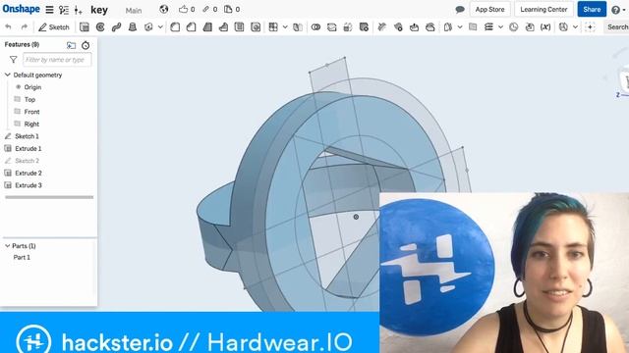Click the Search tools field
The height and width of the screenshot is (353, 629).
click(x=616, y=27)
